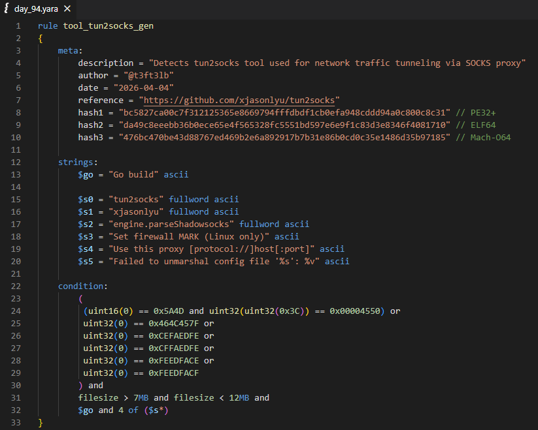
Task: Click the '// ELF64' comment
Action: point(475,125)
